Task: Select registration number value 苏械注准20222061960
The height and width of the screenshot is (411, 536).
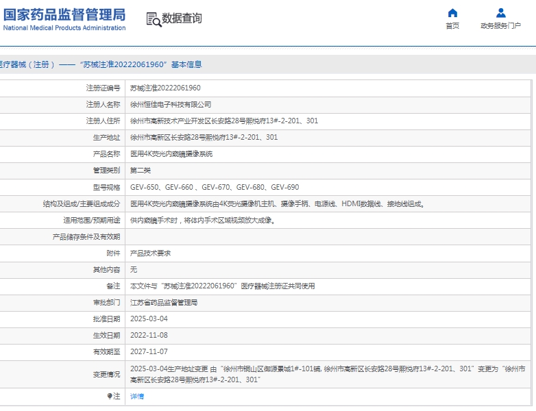Action: point(165,88)
